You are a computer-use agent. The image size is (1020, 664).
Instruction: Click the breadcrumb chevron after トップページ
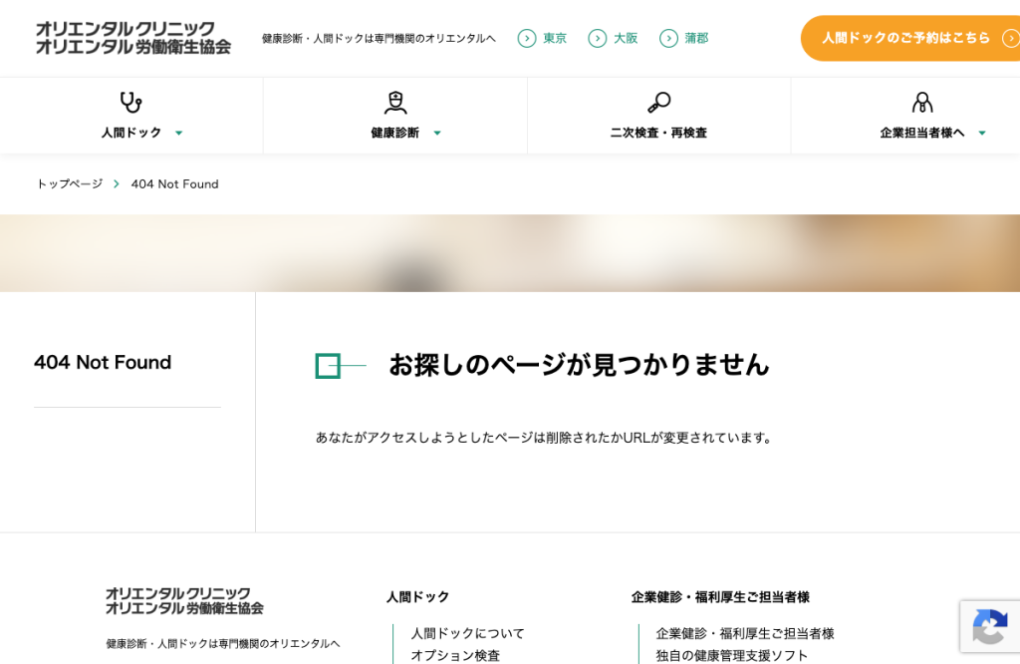[x=117, y=184]
